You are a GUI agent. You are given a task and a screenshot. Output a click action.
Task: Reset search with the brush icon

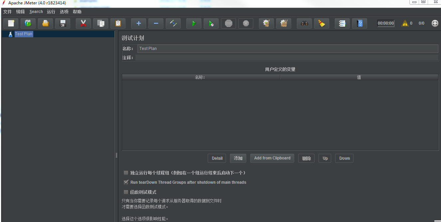(x=322, y=23)
